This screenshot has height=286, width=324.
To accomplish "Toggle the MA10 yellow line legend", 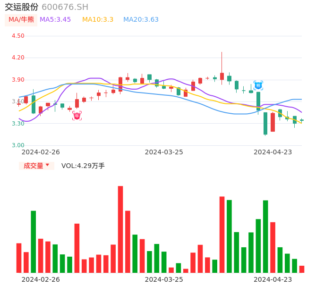I will pos(98,20).
